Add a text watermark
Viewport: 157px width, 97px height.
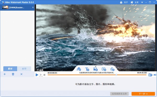(x=87, y=69)
